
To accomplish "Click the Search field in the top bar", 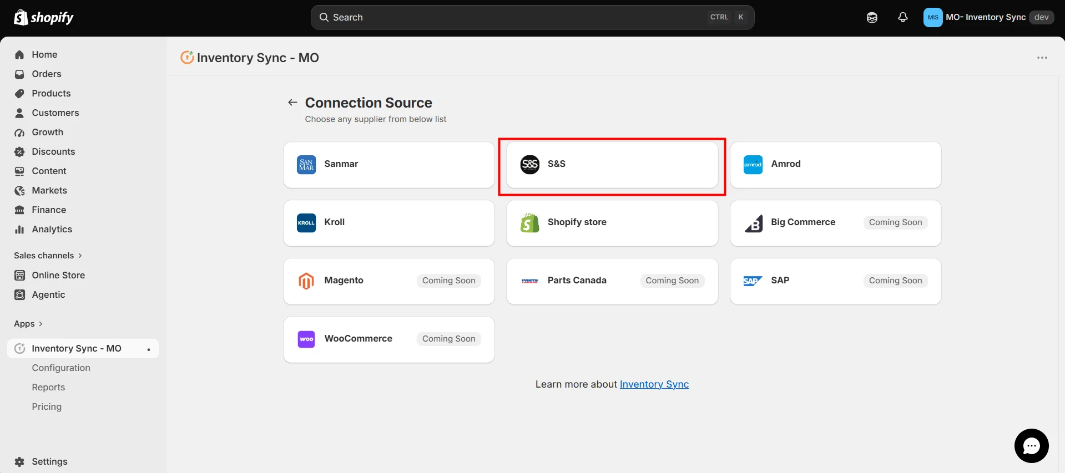I will (x=532, y=17).
